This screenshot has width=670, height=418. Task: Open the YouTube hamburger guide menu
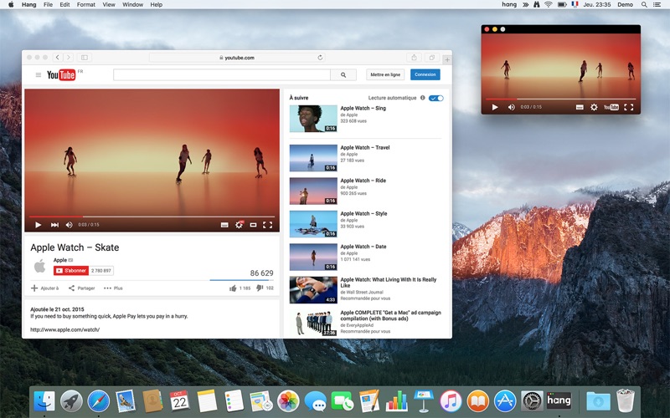(39, 74)
